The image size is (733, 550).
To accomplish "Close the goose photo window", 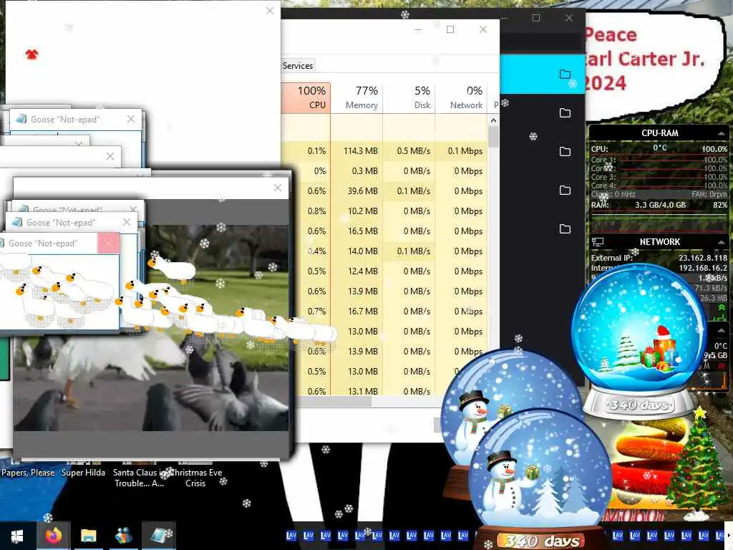I will coord(278,188).
